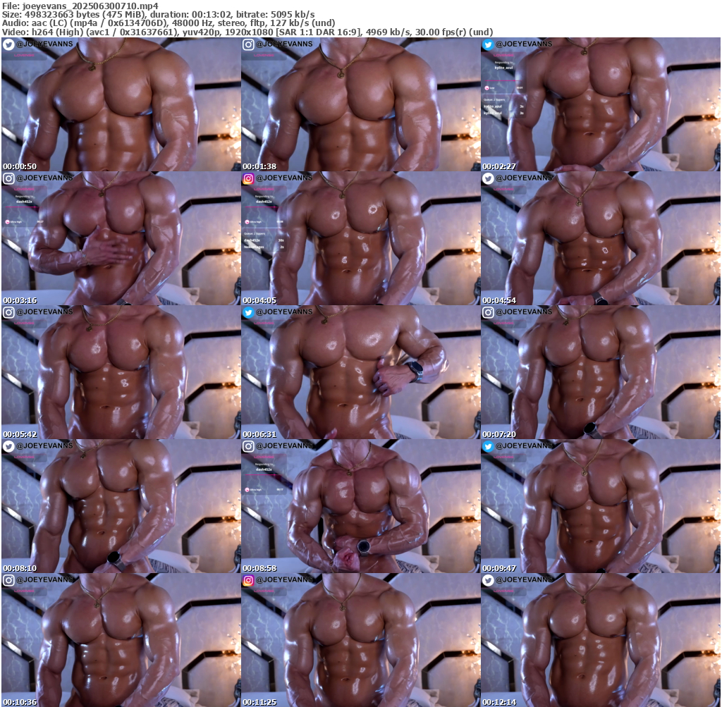Click the Twitter icon in the 00:02:27 frame
This screenshot has height=707, width=722.
[x=488, y=44]
